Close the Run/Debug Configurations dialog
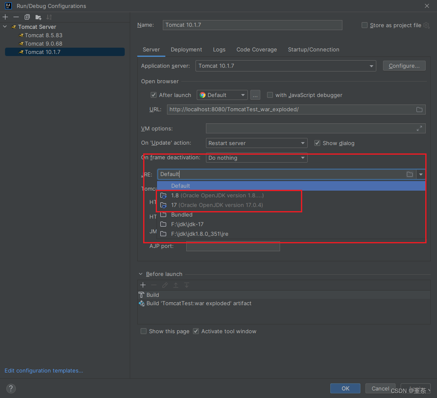The width and height of the screenshot is (437, 398). [427, 6]
